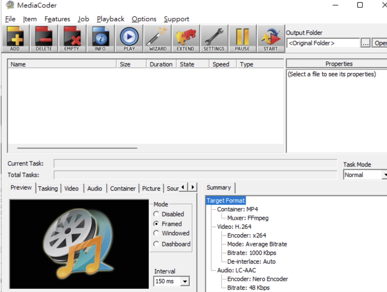The width and height of the screenshot is (387, 292).
Task: Click the PAUSE toolbar icon
Action: pos(242,38)
